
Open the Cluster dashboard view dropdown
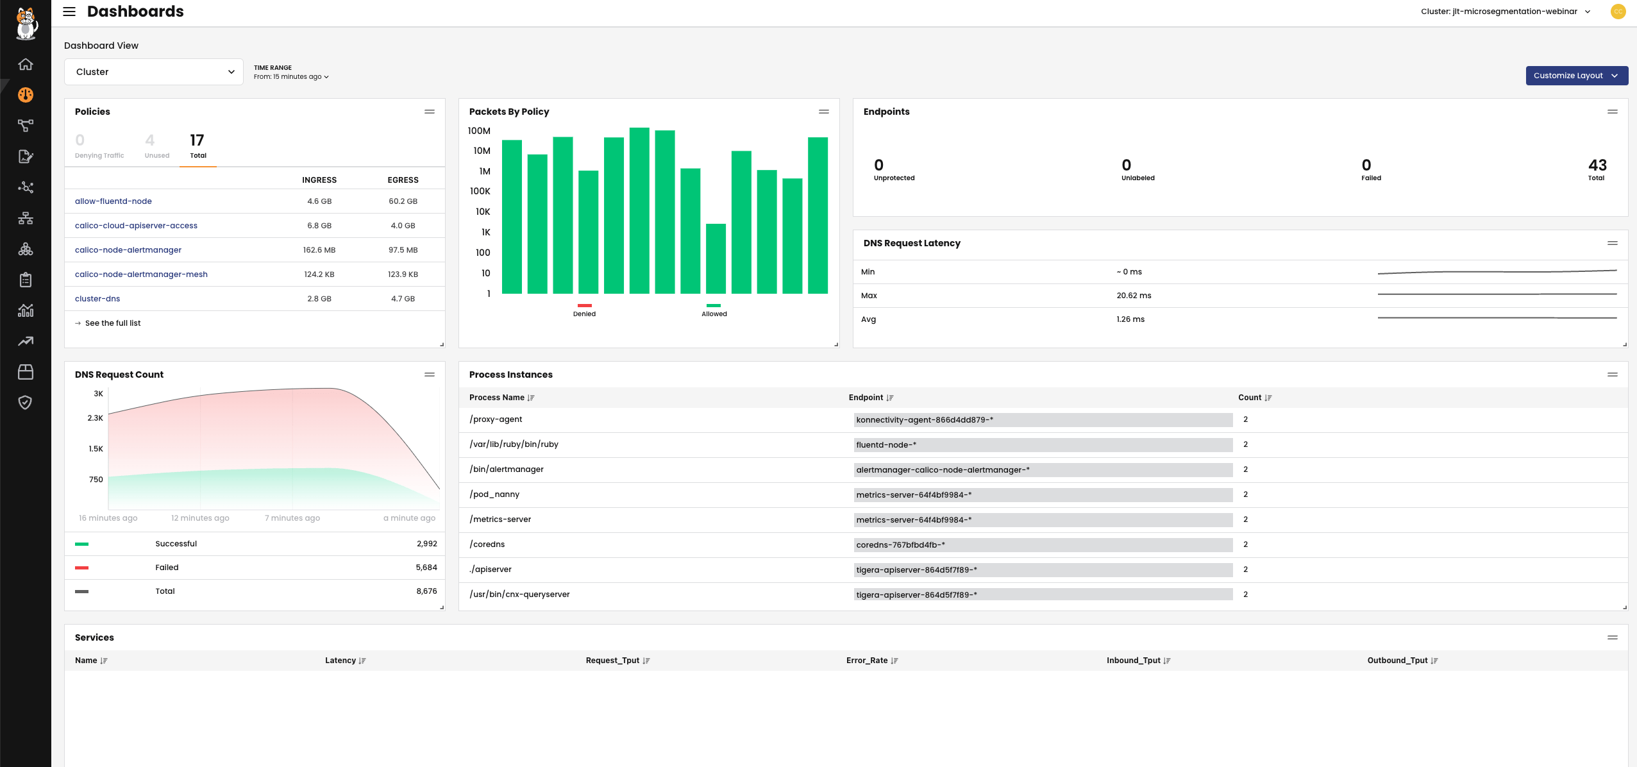(154, 72)
